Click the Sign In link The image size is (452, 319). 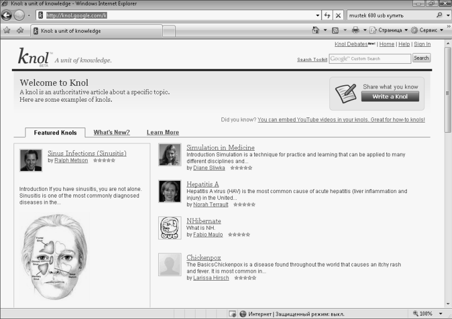click(422, 44)
